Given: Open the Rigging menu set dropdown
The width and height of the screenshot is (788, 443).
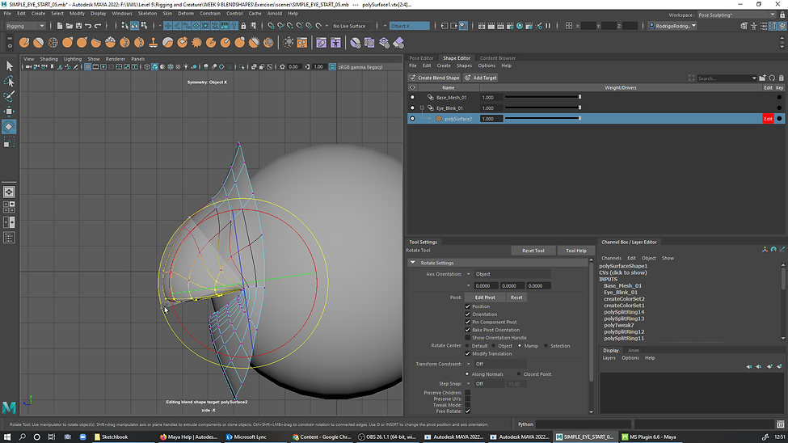Looking at the screenshot, I should 25,26.
